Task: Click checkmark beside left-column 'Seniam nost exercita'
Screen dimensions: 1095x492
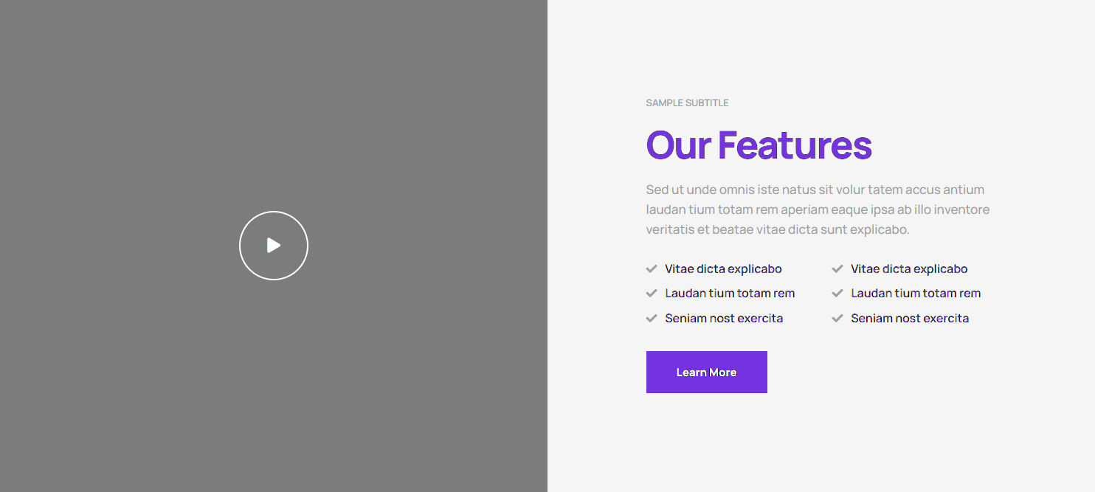Action: click(x=652, y=318)
